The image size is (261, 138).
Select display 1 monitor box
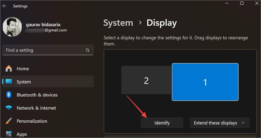click(205, 82)
